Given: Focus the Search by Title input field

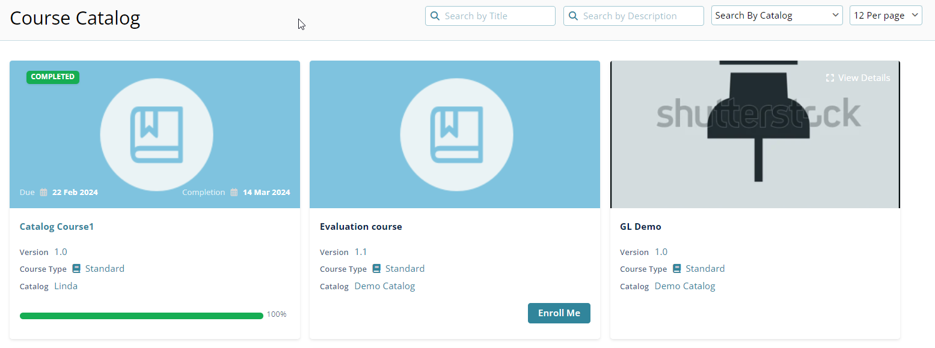Looking at the screenshot, I should [x=497, y=16].
